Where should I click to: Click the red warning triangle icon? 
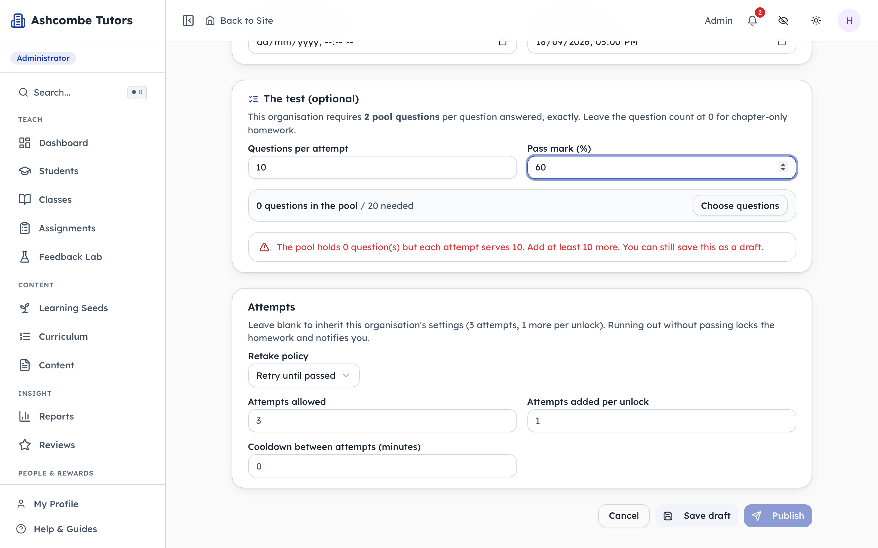pos(265,247)
